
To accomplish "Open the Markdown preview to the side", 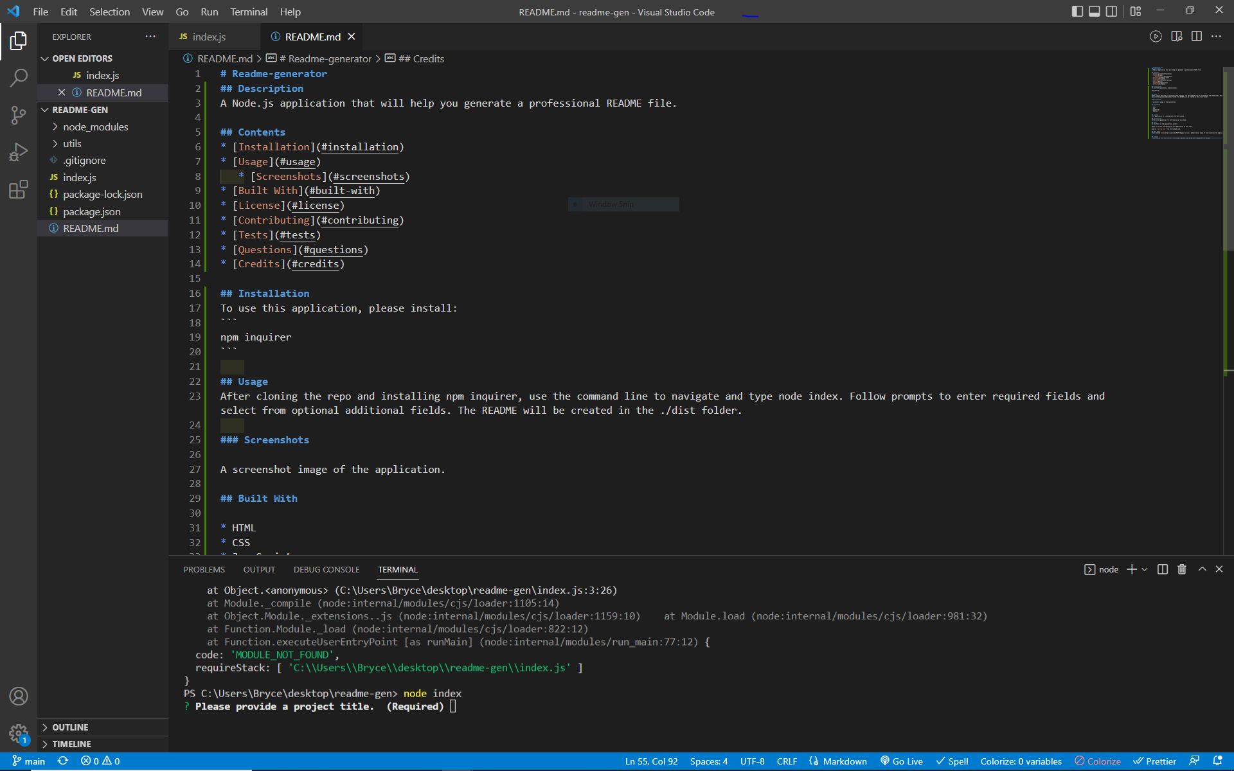I will point(1177,37).
